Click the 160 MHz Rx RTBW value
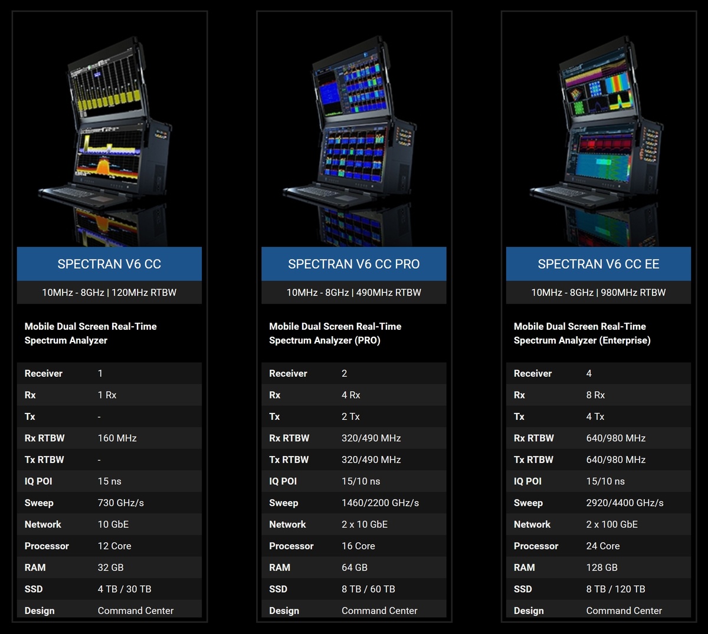Image resolution: width=708 pixels, height=634 pixels. [117, 438]
